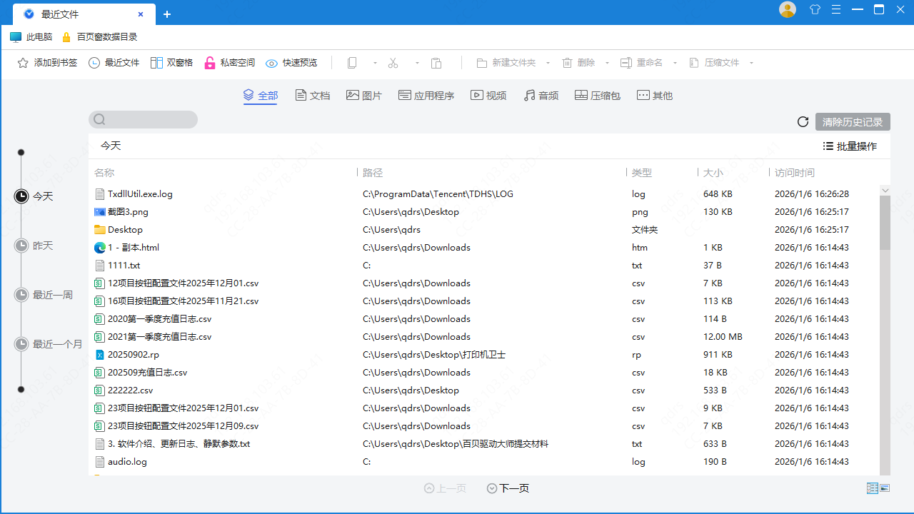The image size is (914, 514).
Task: Refresh the file list with the refresh icon
Action: [x=803, y=121]
